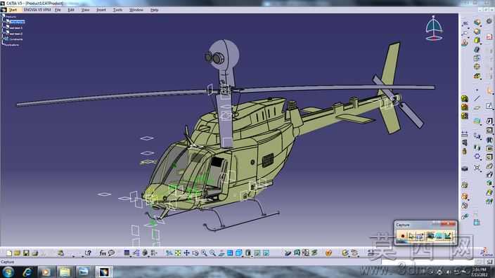Open the ENOVIA V5 VPM menu
This screenshot has height=278, width=495.
(x=37, y=10)
